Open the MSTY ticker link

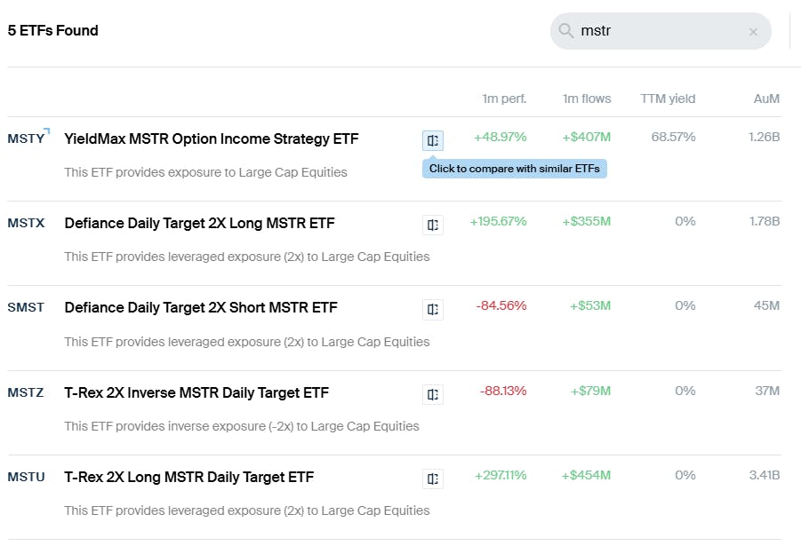tap(26, 138)
